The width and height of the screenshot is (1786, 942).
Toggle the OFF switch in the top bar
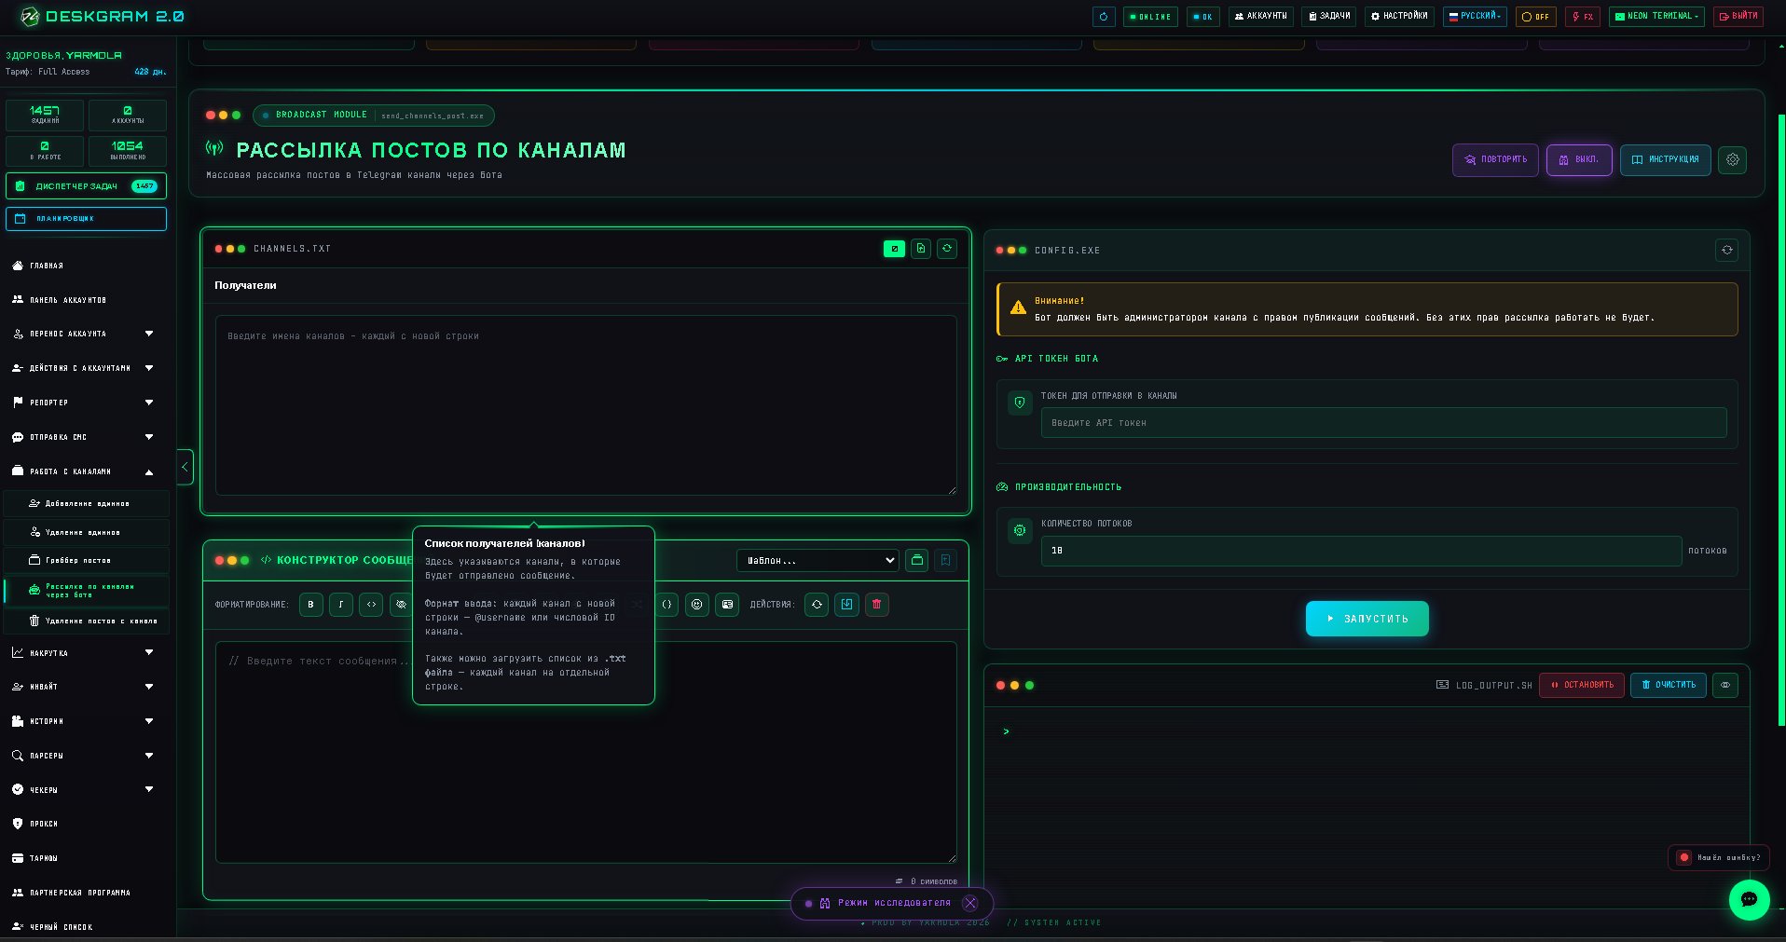tap(1535, 17)
